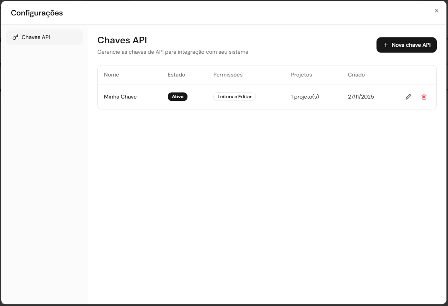Click the X icon to close Configurações
The height and width of the screenshot is (306, 448).
pos(436,10)
